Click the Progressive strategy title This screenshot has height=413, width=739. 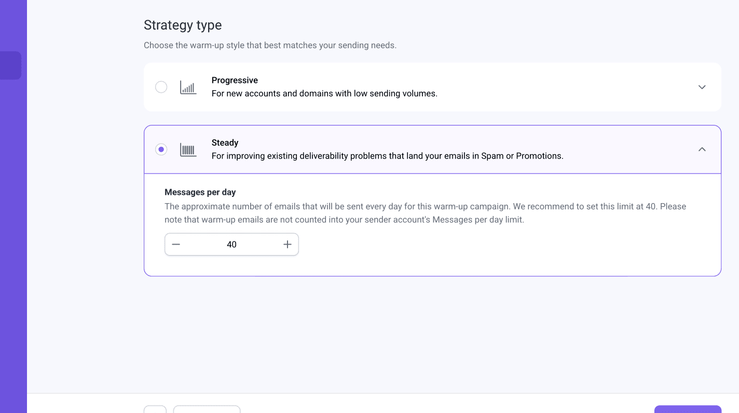235,80
